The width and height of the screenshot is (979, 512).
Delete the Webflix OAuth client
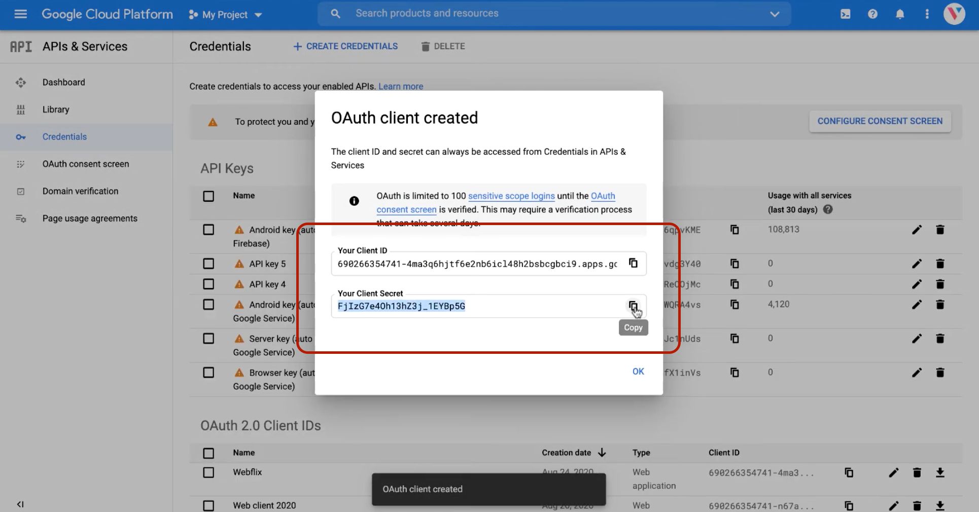point(917,472)
